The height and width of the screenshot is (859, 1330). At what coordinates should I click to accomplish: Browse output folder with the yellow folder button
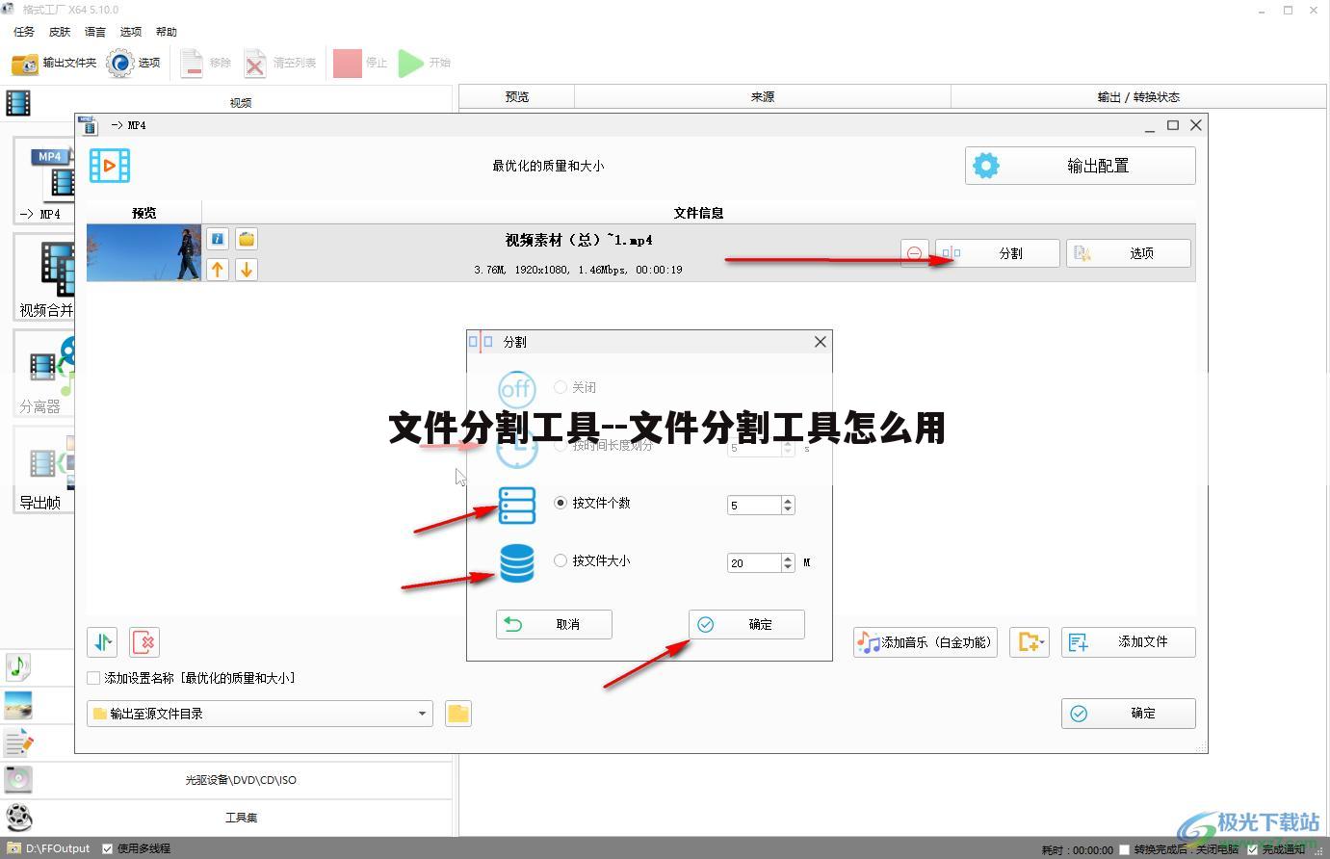[458, 714]
